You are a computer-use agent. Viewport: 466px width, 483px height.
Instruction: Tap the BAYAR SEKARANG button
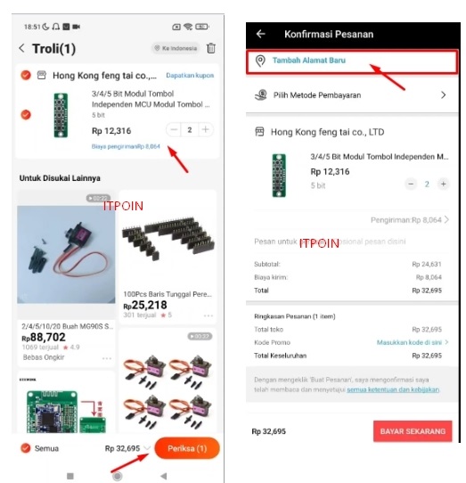413,431
